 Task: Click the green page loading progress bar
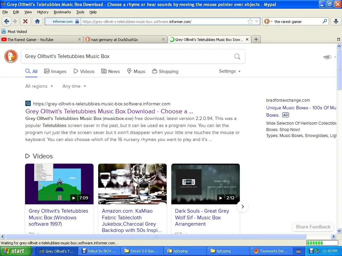[322, 243]
